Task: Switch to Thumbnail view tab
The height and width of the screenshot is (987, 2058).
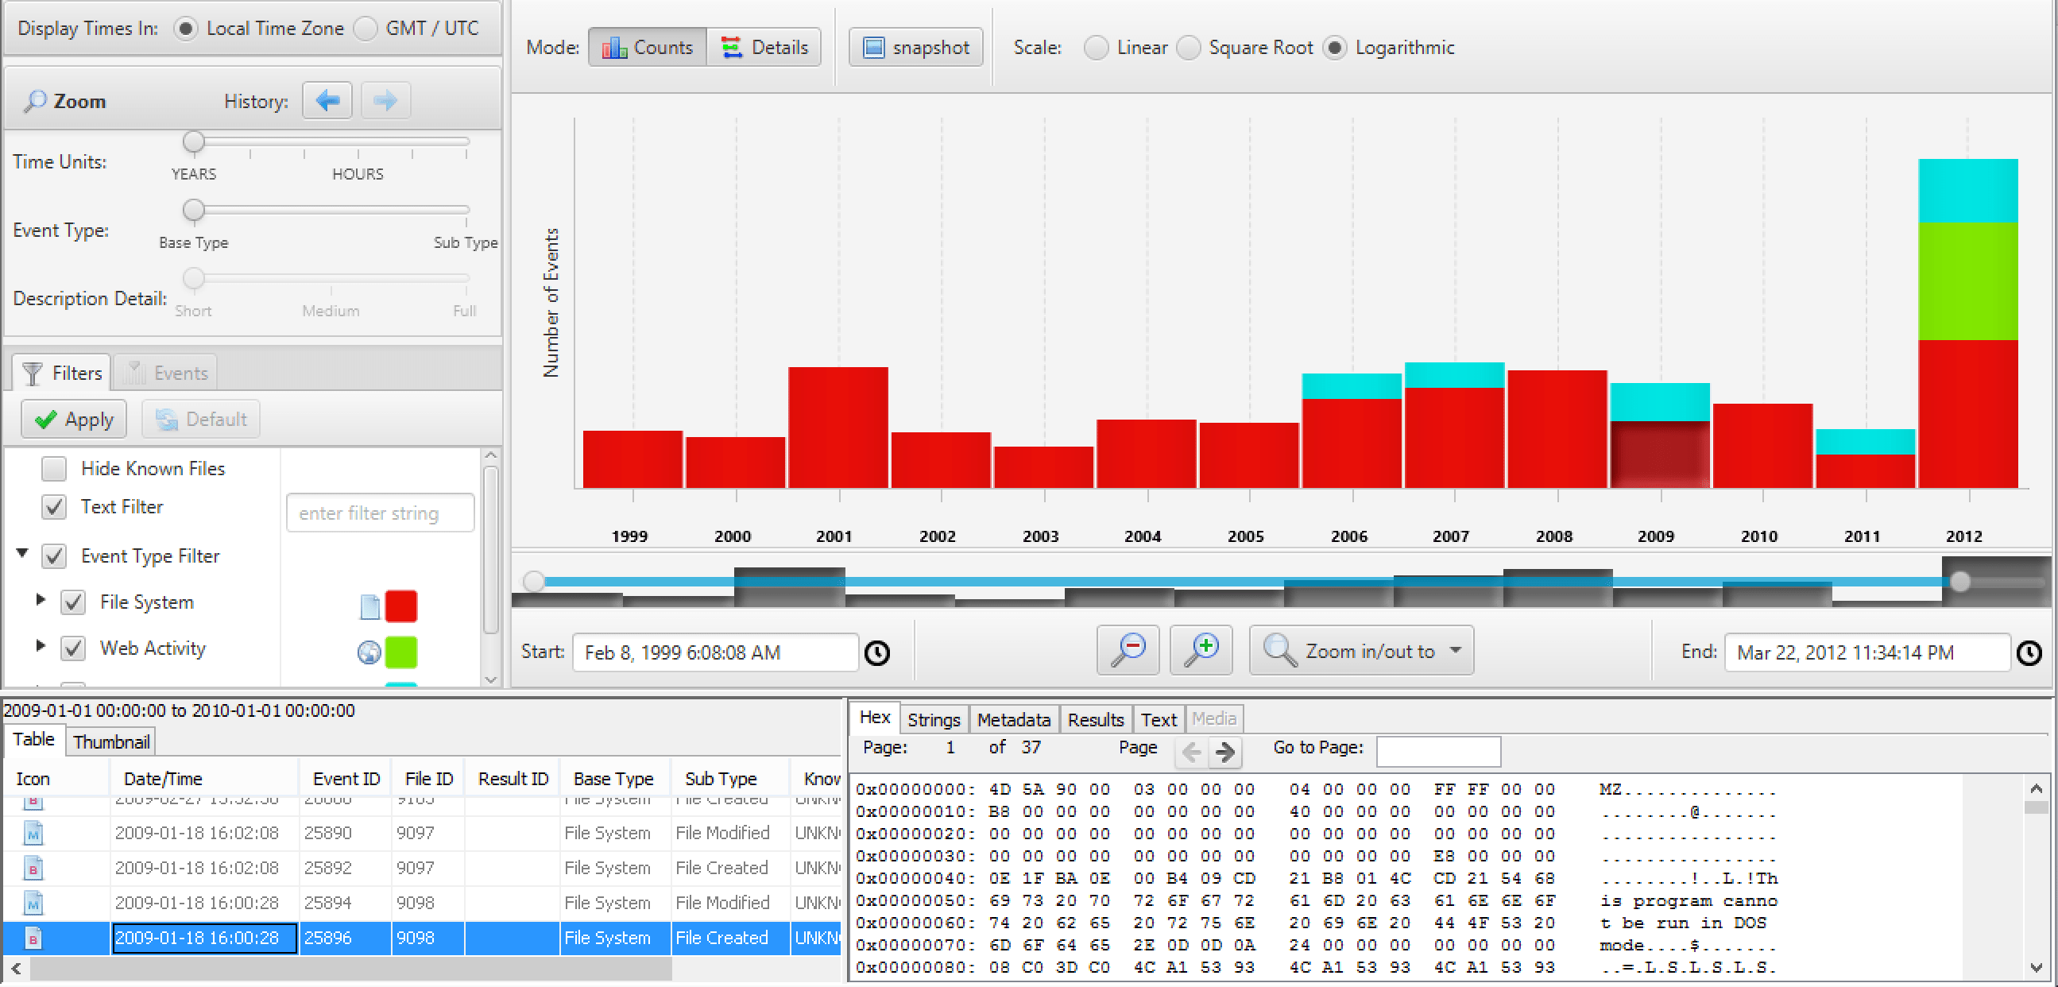Action: coord(111,741)
